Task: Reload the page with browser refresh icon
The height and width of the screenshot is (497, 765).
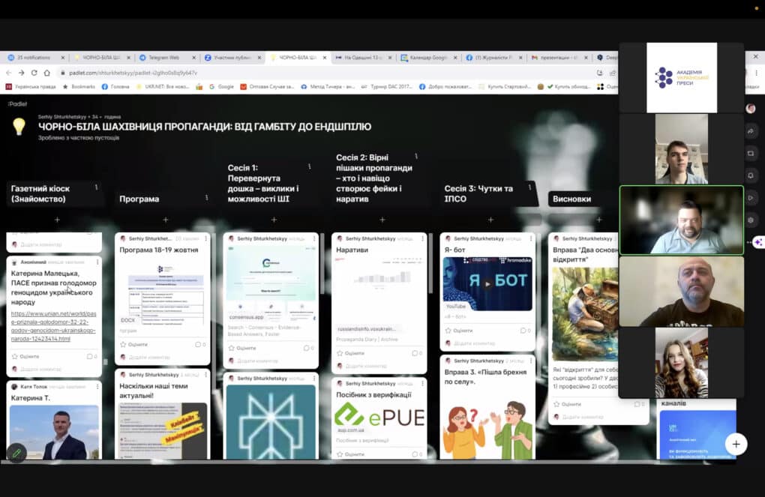Action: click(34, 73)
